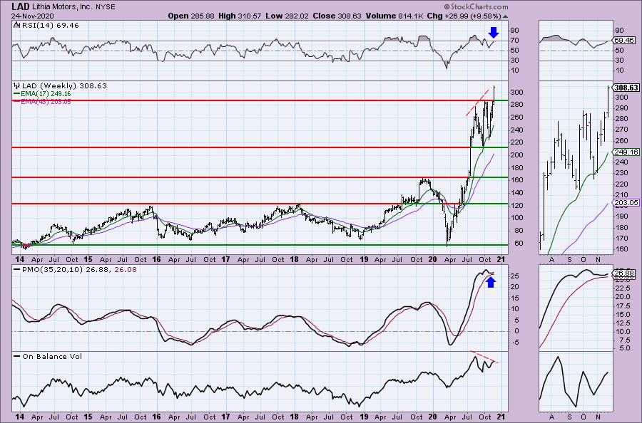
Task: Click the High 310.57 value
Action: 240,16
